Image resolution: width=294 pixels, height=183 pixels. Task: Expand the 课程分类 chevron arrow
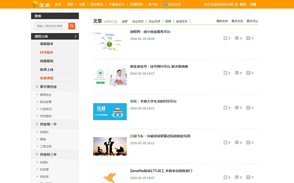(75, 36)
